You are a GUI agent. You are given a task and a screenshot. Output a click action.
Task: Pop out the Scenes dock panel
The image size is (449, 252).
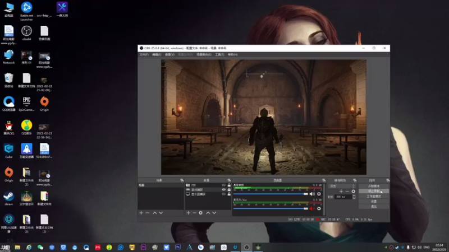(x=182, y=180)
